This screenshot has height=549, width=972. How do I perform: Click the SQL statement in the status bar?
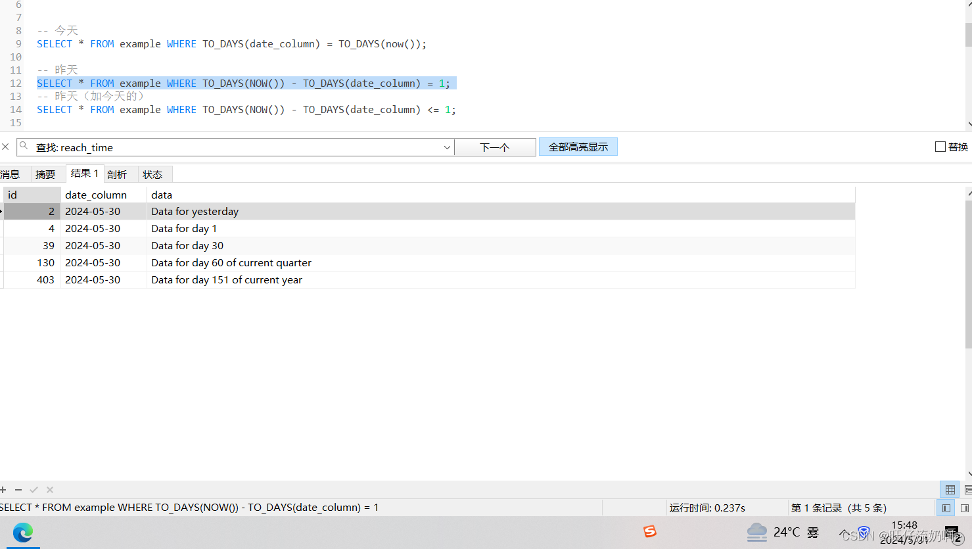coord(189,508)
